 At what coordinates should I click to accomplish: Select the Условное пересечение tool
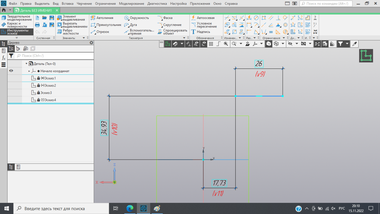pyautogui.click(x=204, y=25)
